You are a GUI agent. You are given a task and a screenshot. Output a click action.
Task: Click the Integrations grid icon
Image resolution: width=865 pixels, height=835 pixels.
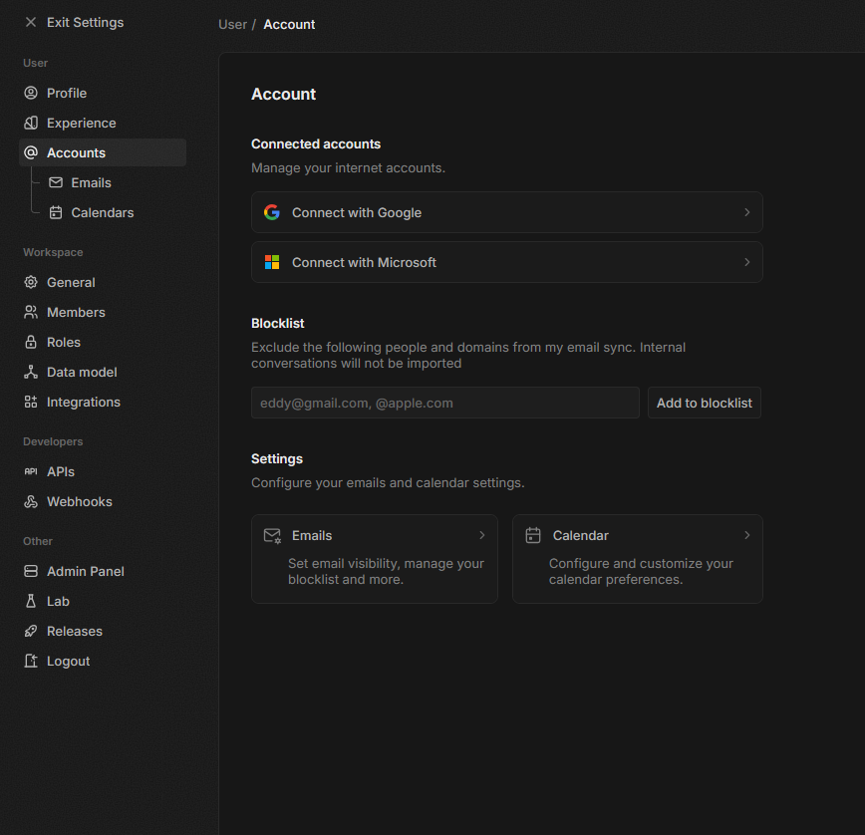point(31,402)
